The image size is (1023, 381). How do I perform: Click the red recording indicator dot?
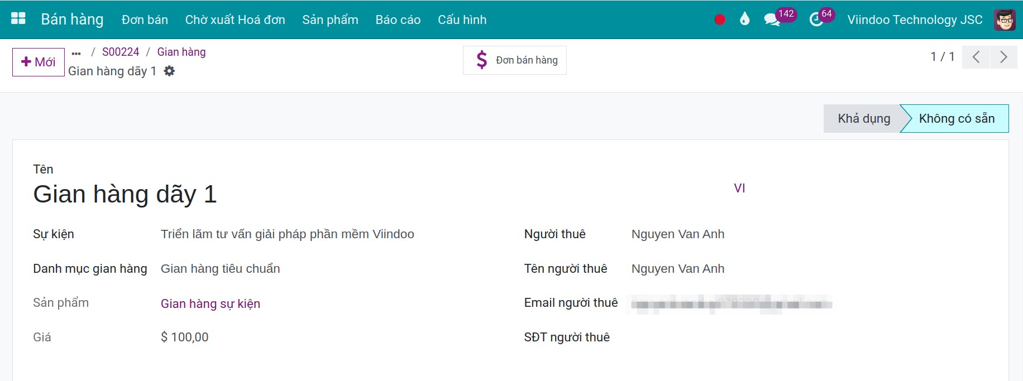[x=720, y=20]
